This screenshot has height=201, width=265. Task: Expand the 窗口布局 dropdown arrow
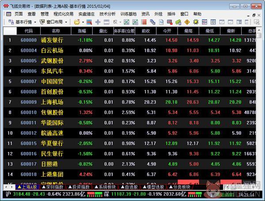[x=66, y=22]
